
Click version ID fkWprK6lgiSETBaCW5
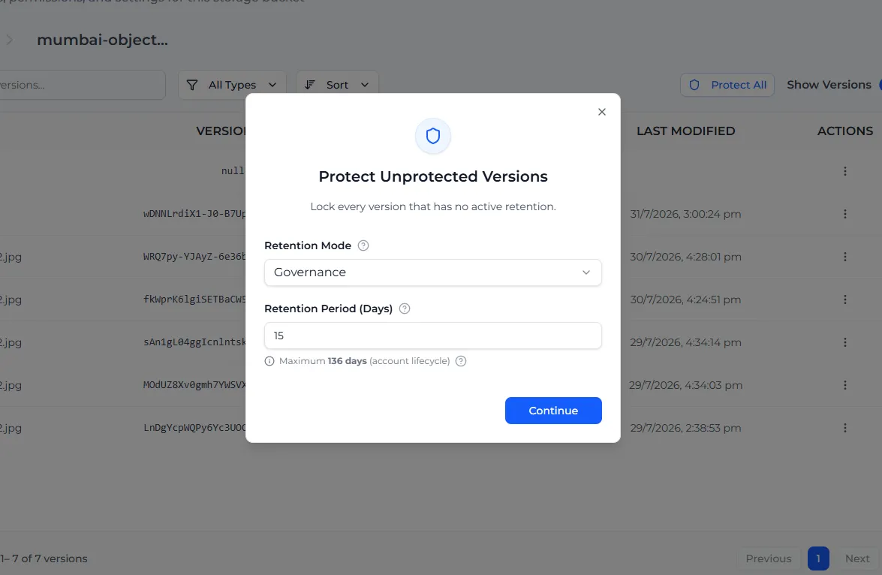(x=194, y=300)
